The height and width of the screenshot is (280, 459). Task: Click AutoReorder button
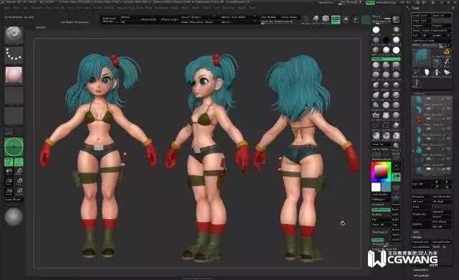tap(442, 197)
